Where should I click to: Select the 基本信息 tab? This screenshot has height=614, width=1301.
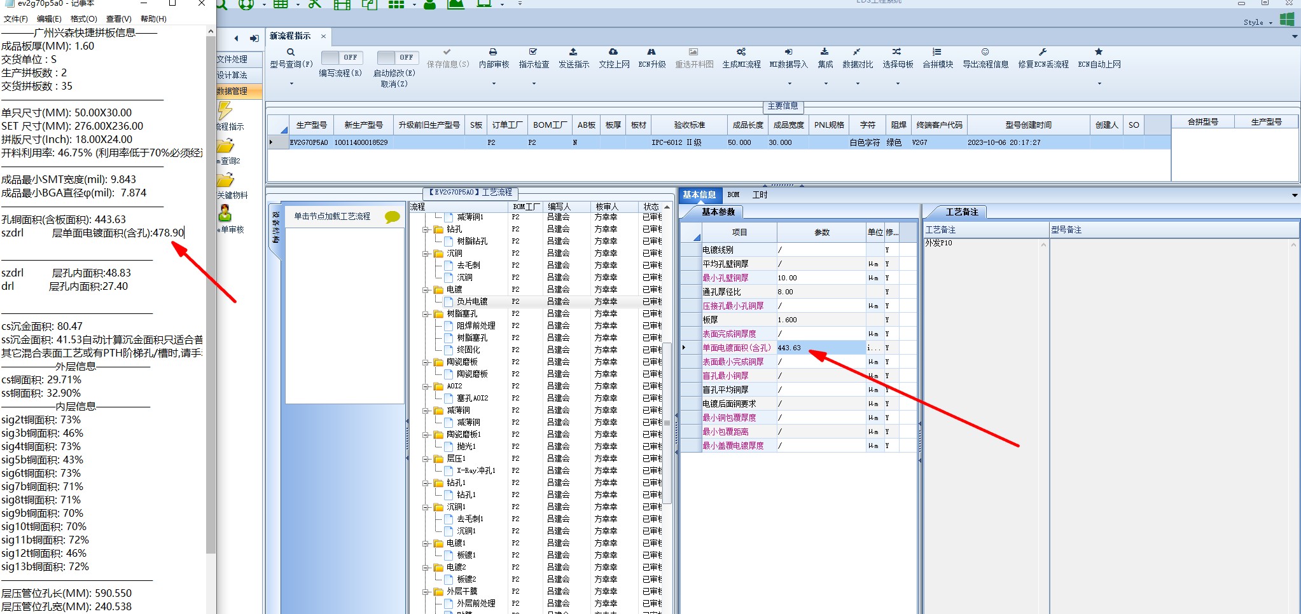tap(699, 195)
